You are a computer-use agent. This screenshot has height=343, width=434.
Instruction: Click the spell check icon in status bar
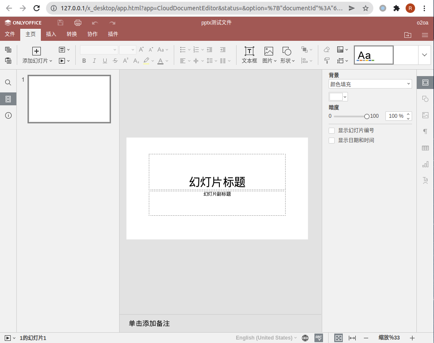click(319, 338)
